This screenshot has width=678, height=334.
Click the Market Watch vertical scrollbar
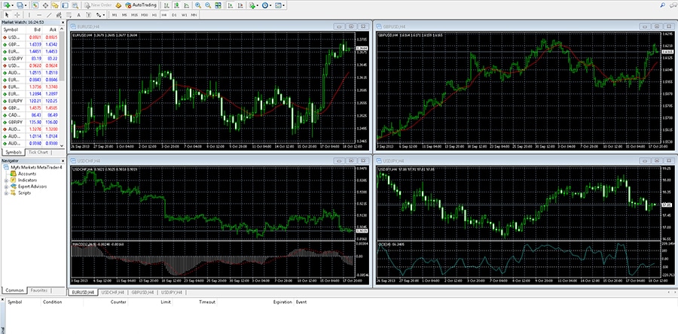[x=63, y=83]
